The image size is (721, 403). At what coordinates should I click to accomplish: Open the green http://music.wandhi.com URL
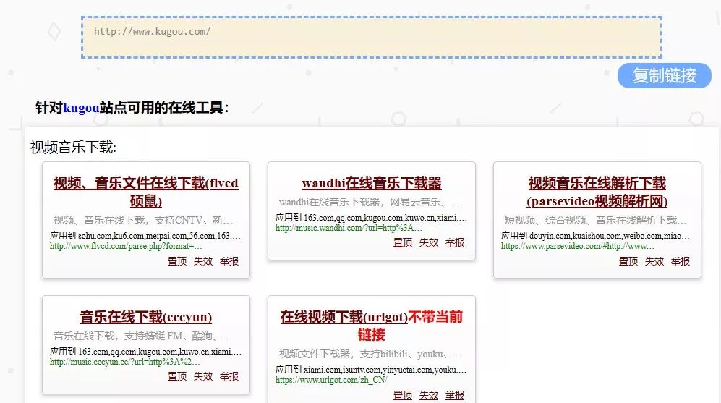[349, 228]
